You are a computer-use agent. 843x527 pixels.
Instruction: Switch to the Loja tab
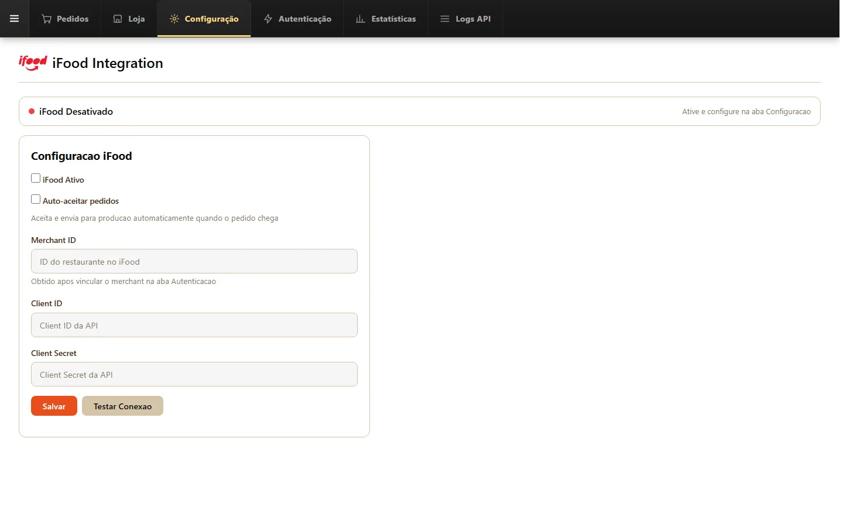coord(129,19)
